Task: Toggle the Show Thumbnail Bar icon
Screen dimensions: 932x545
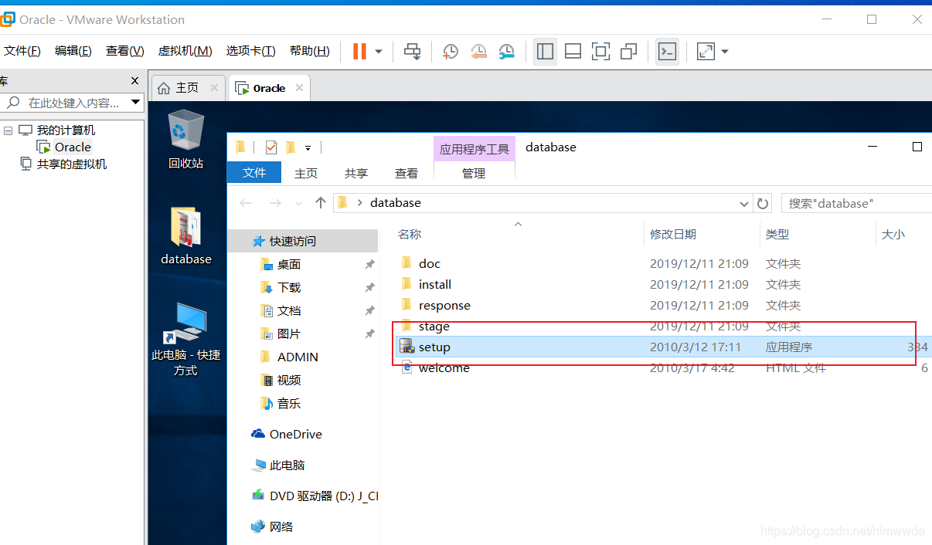Action: [x=573, y=51]
